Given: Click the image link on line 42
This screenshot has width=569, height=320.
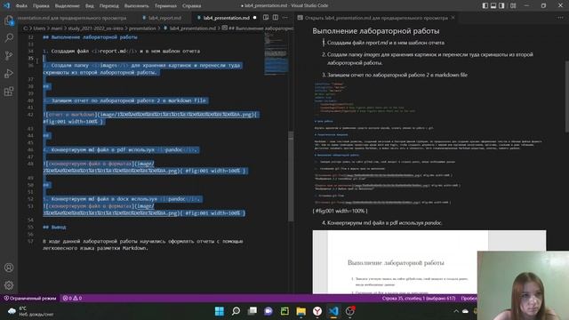Looking at the screenshot, I should (176, 115).
